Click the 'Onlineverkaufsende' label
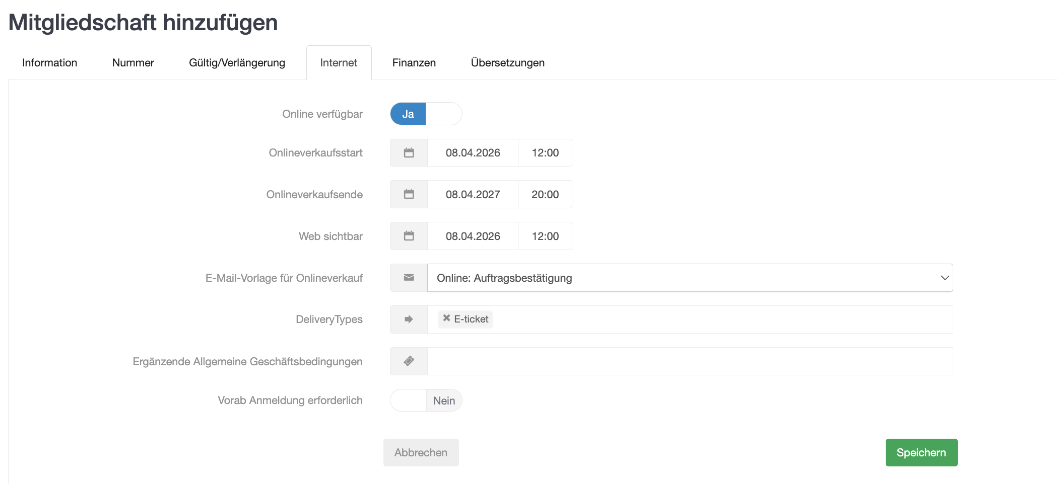This screenshot has width=1057, height=484. point(314,195)
